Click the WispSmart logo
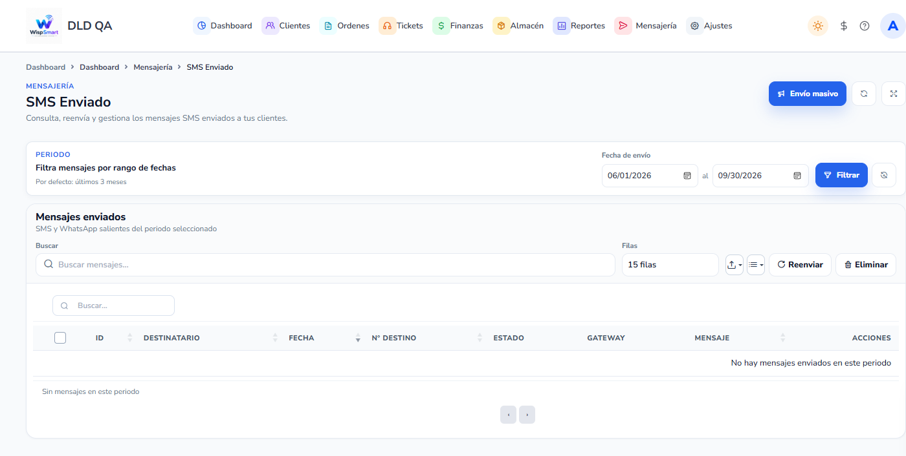 click(44, 26)
